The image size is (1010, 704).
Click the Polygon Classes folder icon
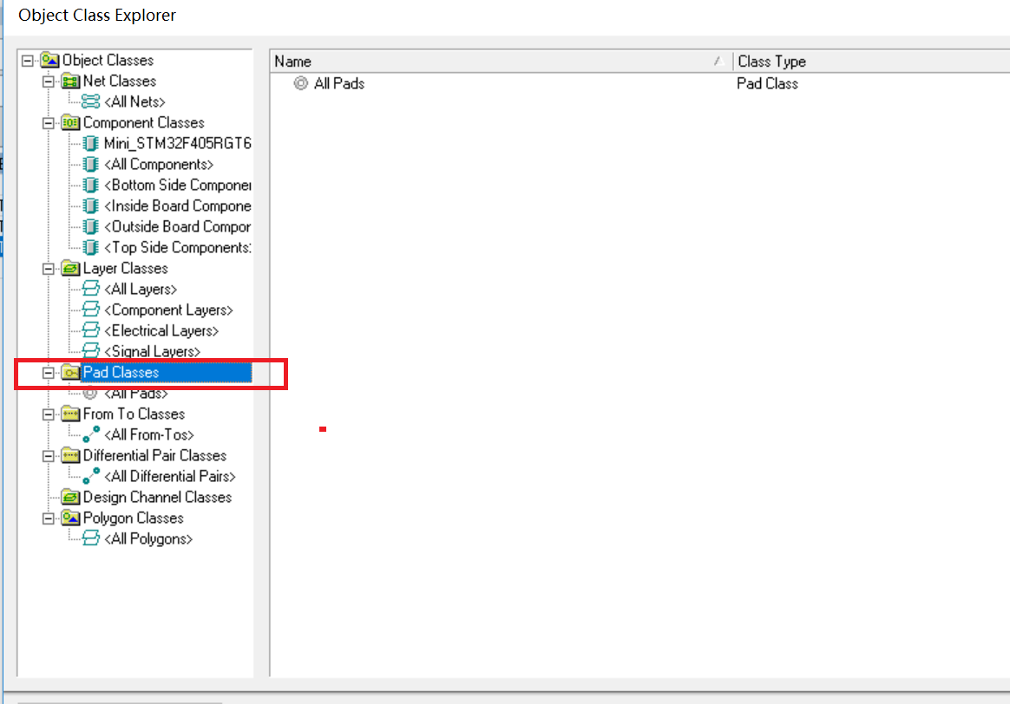click(70, 518)
